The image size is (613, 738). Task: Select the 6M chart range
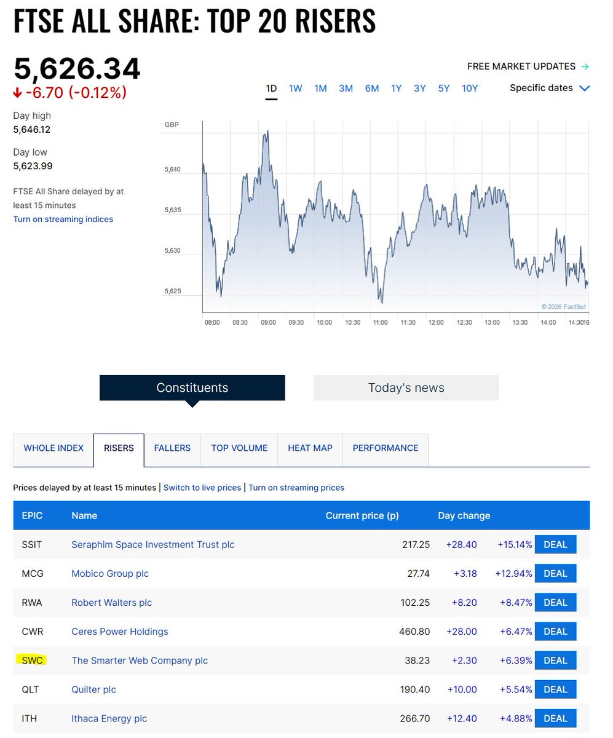point(371,89)
